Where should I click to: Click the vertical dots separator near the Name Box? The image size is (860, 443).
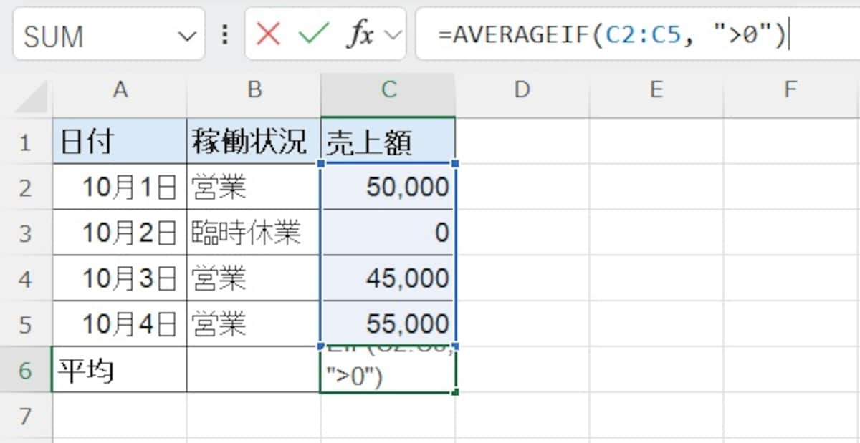click(x=224, y=34)
